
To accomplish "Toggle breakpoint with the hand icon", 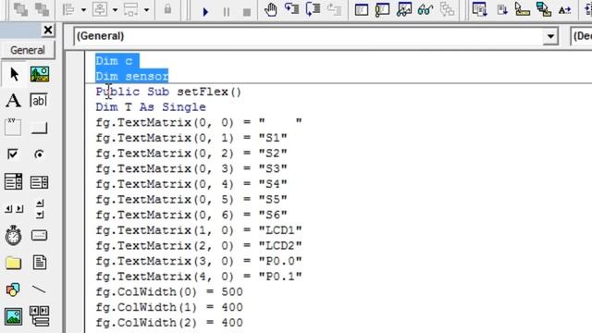I will point(270,9).
